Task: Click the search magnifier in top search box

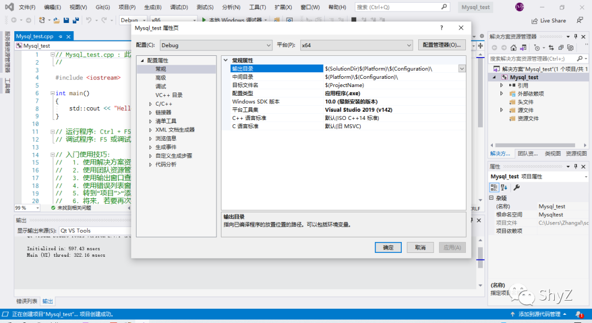Action: tap(444, 7)
